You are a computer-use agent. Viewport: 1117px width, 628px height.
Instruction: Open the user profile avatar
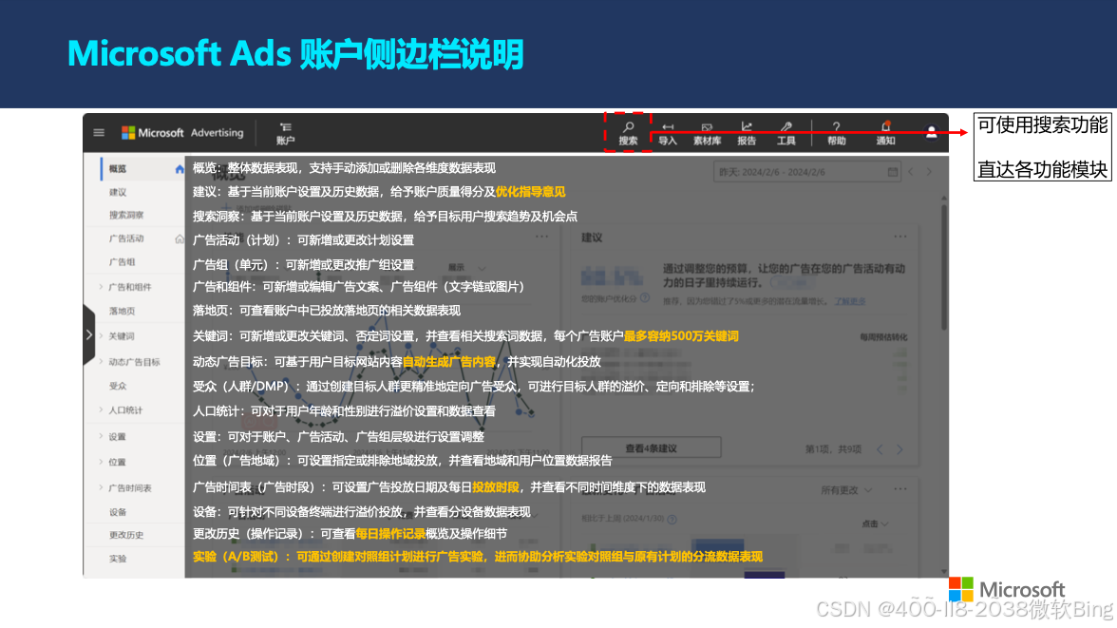pos(931,133)
